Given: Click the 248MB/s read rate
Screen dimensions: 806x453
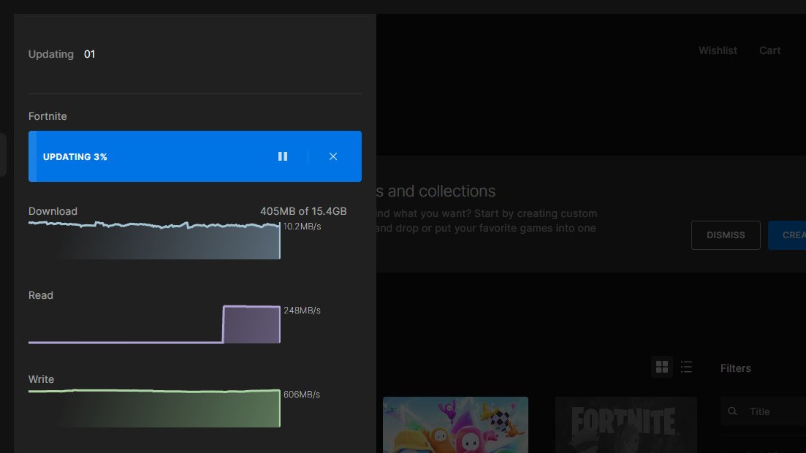Looking at the screenshot, I should (303, 310).
